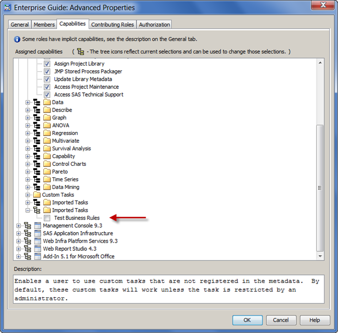338x333 pixels.
Task: Click the tree icon beside Web Report Studio 4.3
Action: (27, 249)
